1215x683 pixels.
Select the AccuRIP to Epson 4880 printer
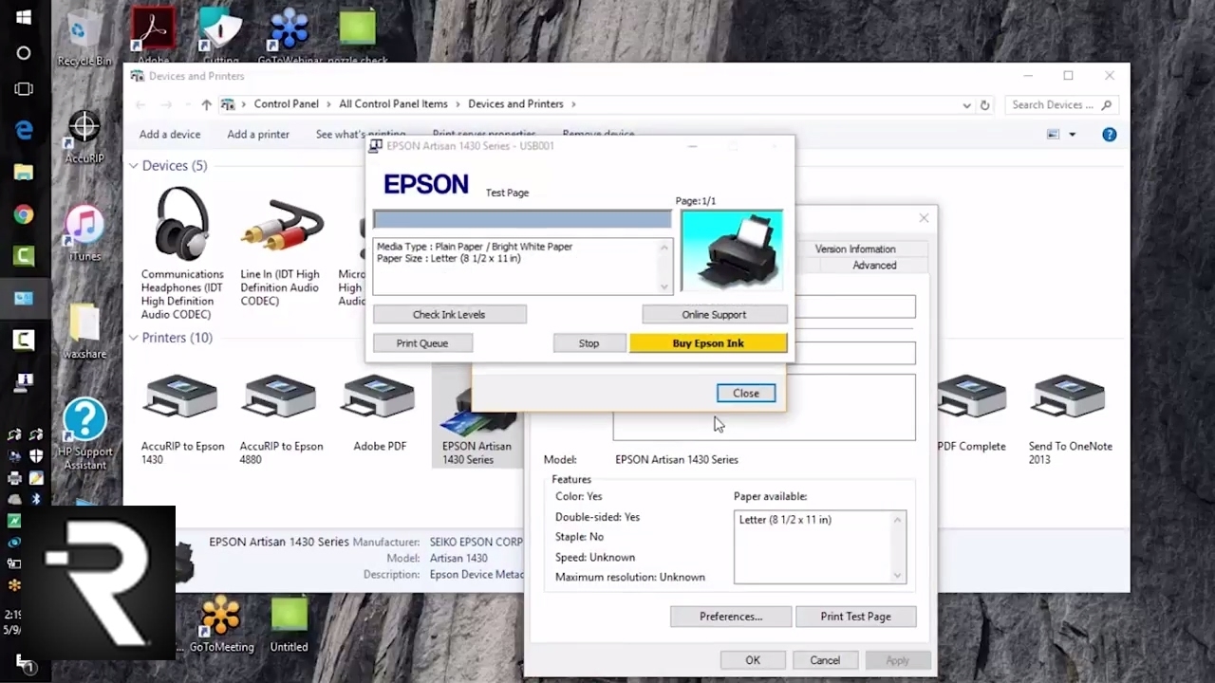[x=281, y=418]
